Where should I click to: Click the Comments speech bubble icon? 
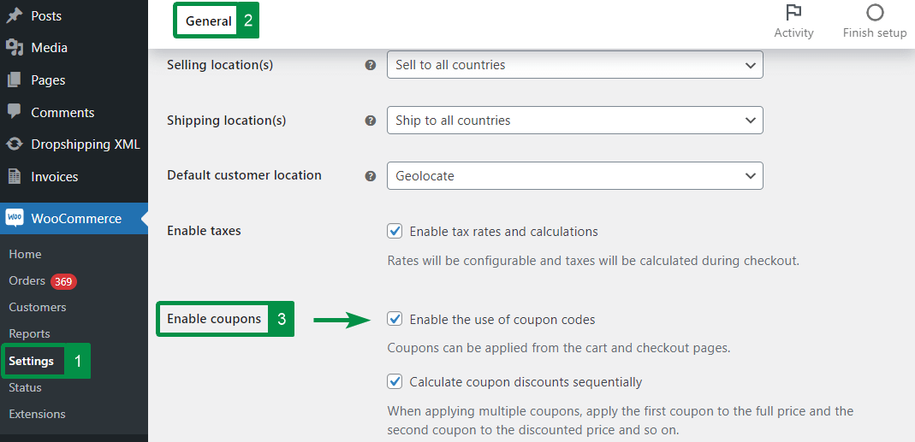pyautogui.click(x=14, y=112)
